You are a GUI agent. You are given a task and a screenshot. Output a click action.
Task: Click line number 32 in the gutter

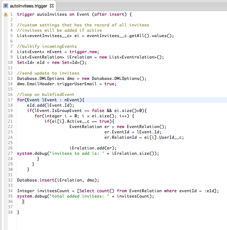coord(11,180)
